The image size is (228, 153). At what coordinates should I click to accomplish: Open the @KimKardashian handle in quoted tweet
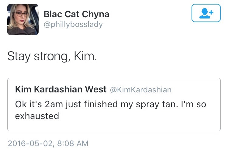pyautogui.click(x=140, y=90)
